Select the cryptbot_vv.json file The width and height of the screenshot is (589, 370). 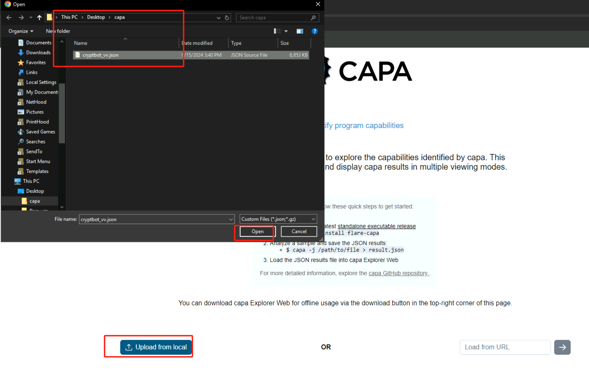pos(100,55)
